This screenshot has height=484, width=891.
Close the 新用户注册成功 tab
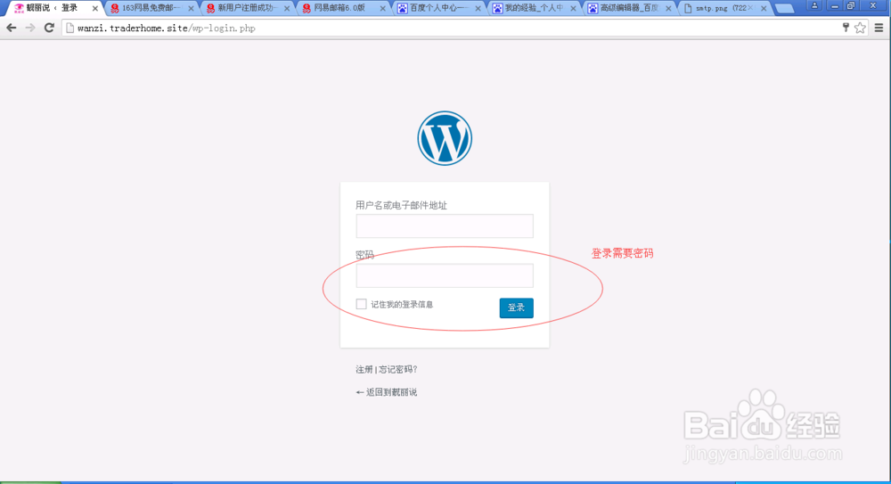pos(287,9)
